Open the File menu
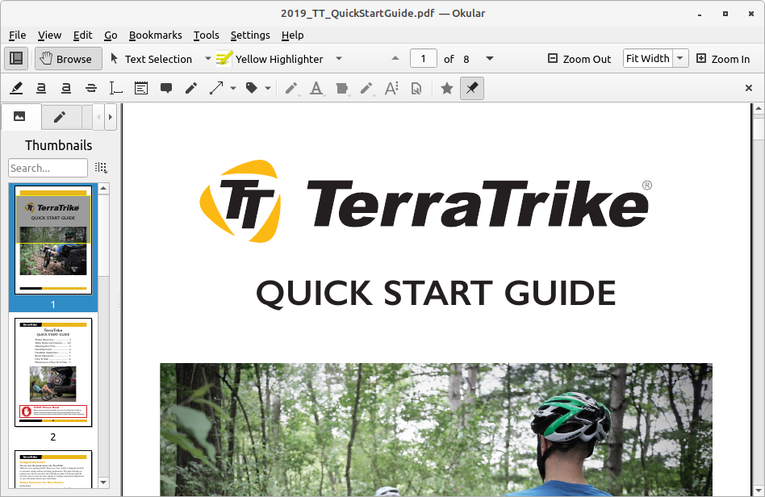This screenshot has width=765, height=497. 18,35
